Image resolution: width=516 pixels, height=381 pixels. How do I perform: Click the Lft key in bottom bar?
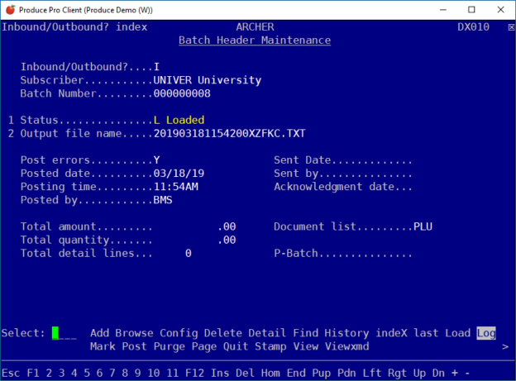372,373
